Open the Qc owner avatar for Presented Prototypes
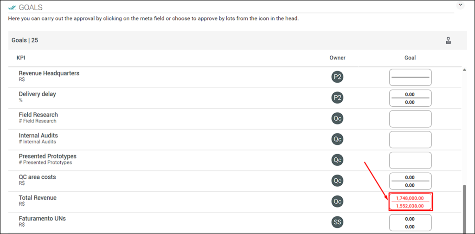The image size is (475, 234). 337,160
